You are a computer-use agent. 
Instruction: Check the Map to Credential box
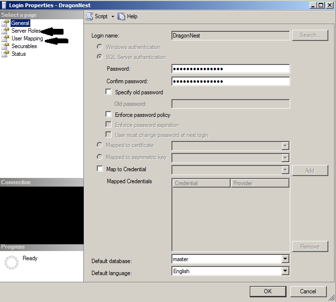click(x=100, y=169)
